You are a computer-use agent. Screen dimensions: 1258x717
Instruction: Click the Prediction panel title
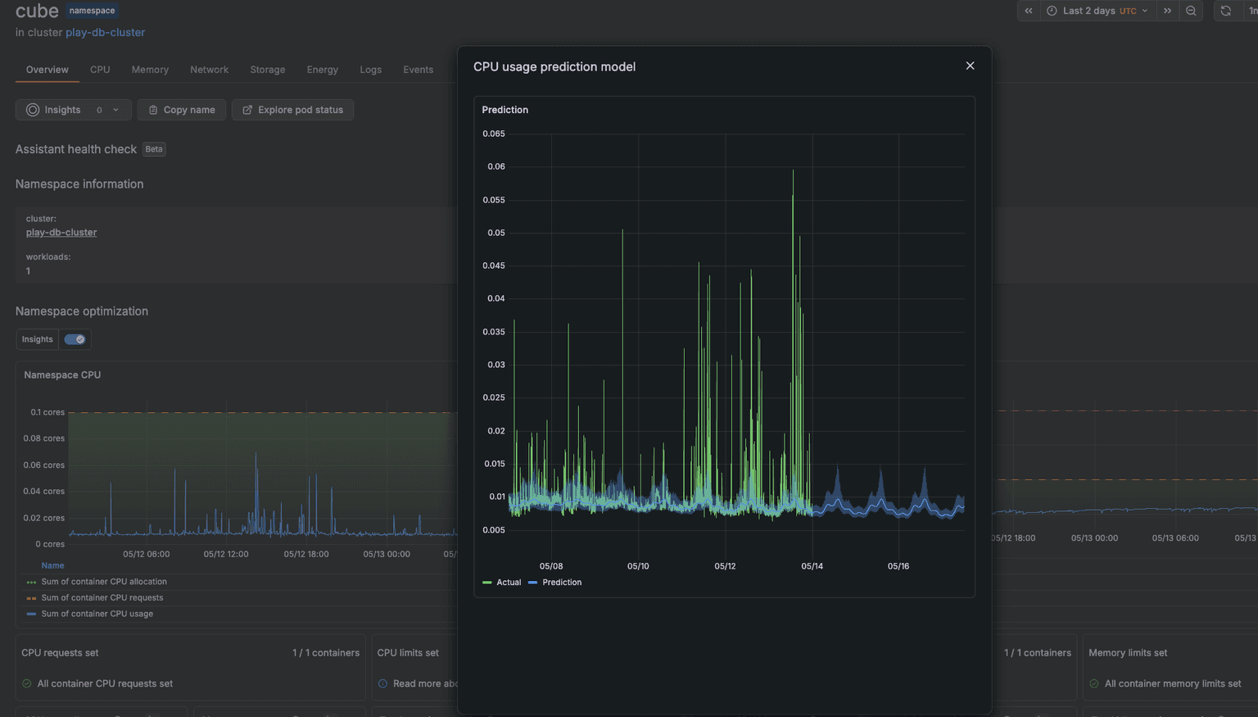pos(505,110)
